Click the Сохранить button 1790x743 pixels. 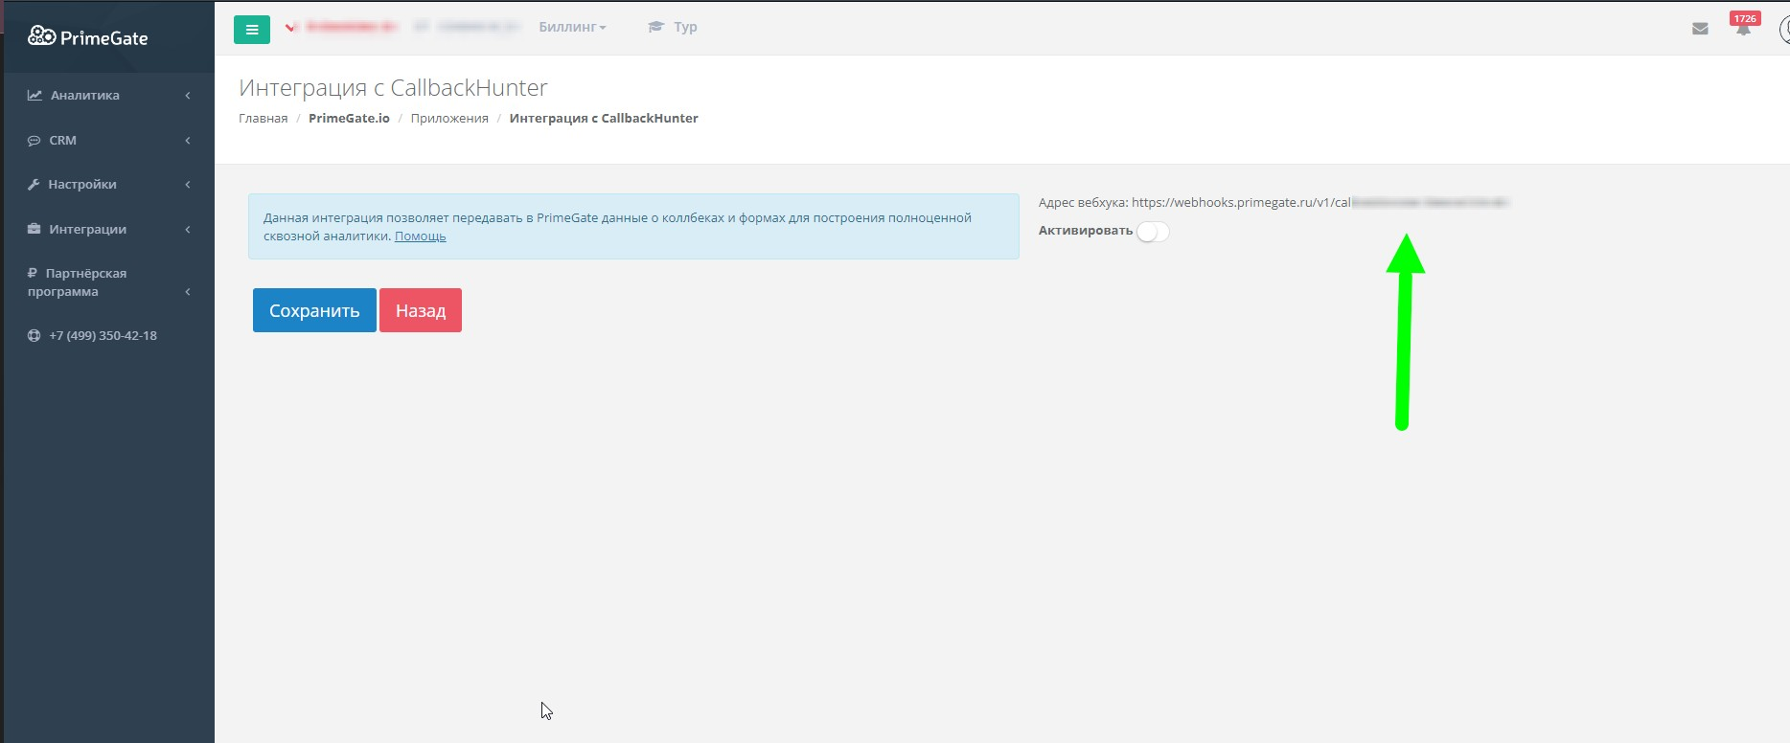coord(314,310)
